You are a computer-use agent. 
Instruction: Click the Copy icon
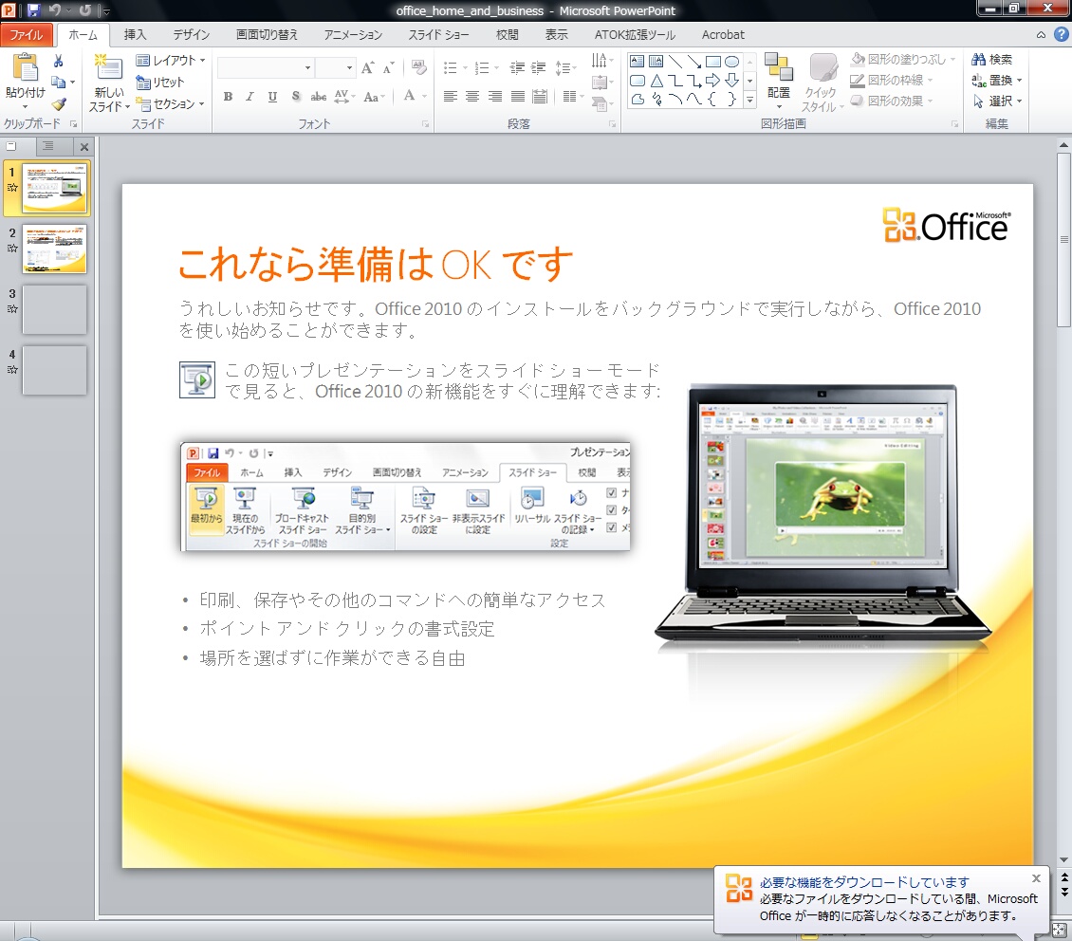(x=59, y=82)
